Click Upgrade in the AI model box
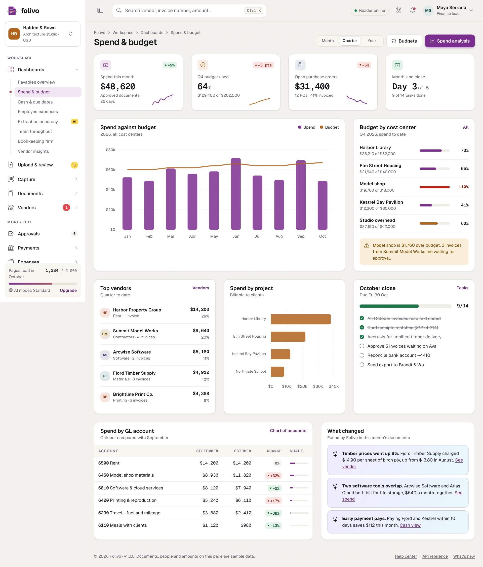This screenshot has height=567, width=483. pos(68,290)
